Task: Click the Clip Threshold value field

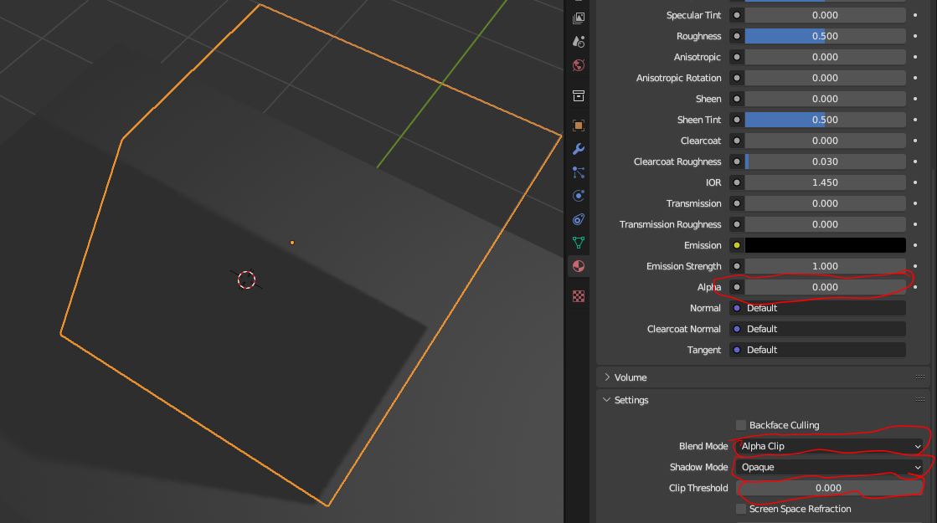Action: tap(827, 488)
